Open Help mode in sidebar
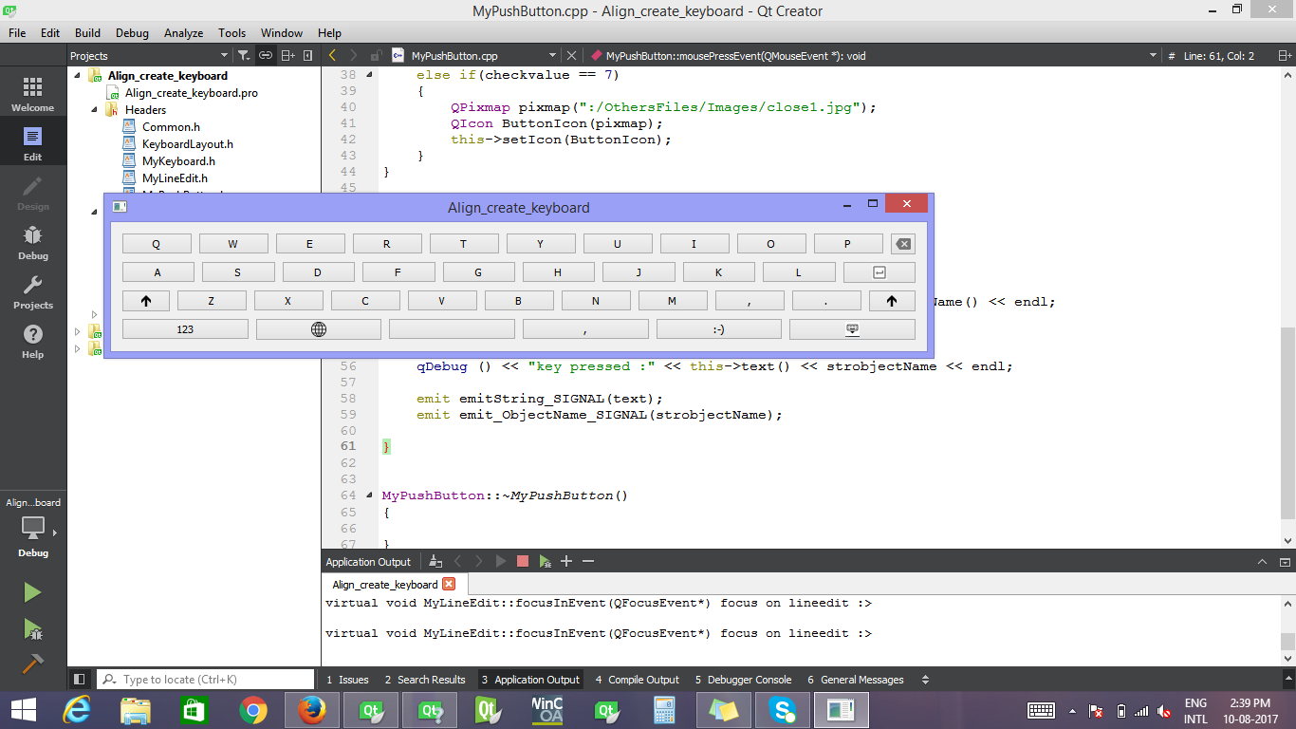The width and height of the screenshot is (1296, 729). point(32,342)
